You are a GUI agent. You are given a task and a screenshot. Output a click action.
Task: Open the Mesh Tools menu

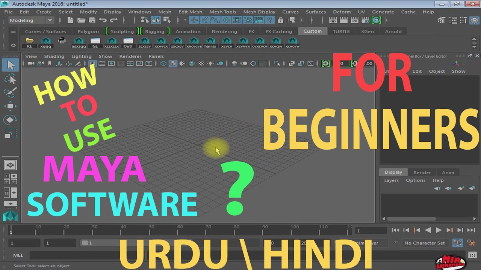[x=222, y=12]
